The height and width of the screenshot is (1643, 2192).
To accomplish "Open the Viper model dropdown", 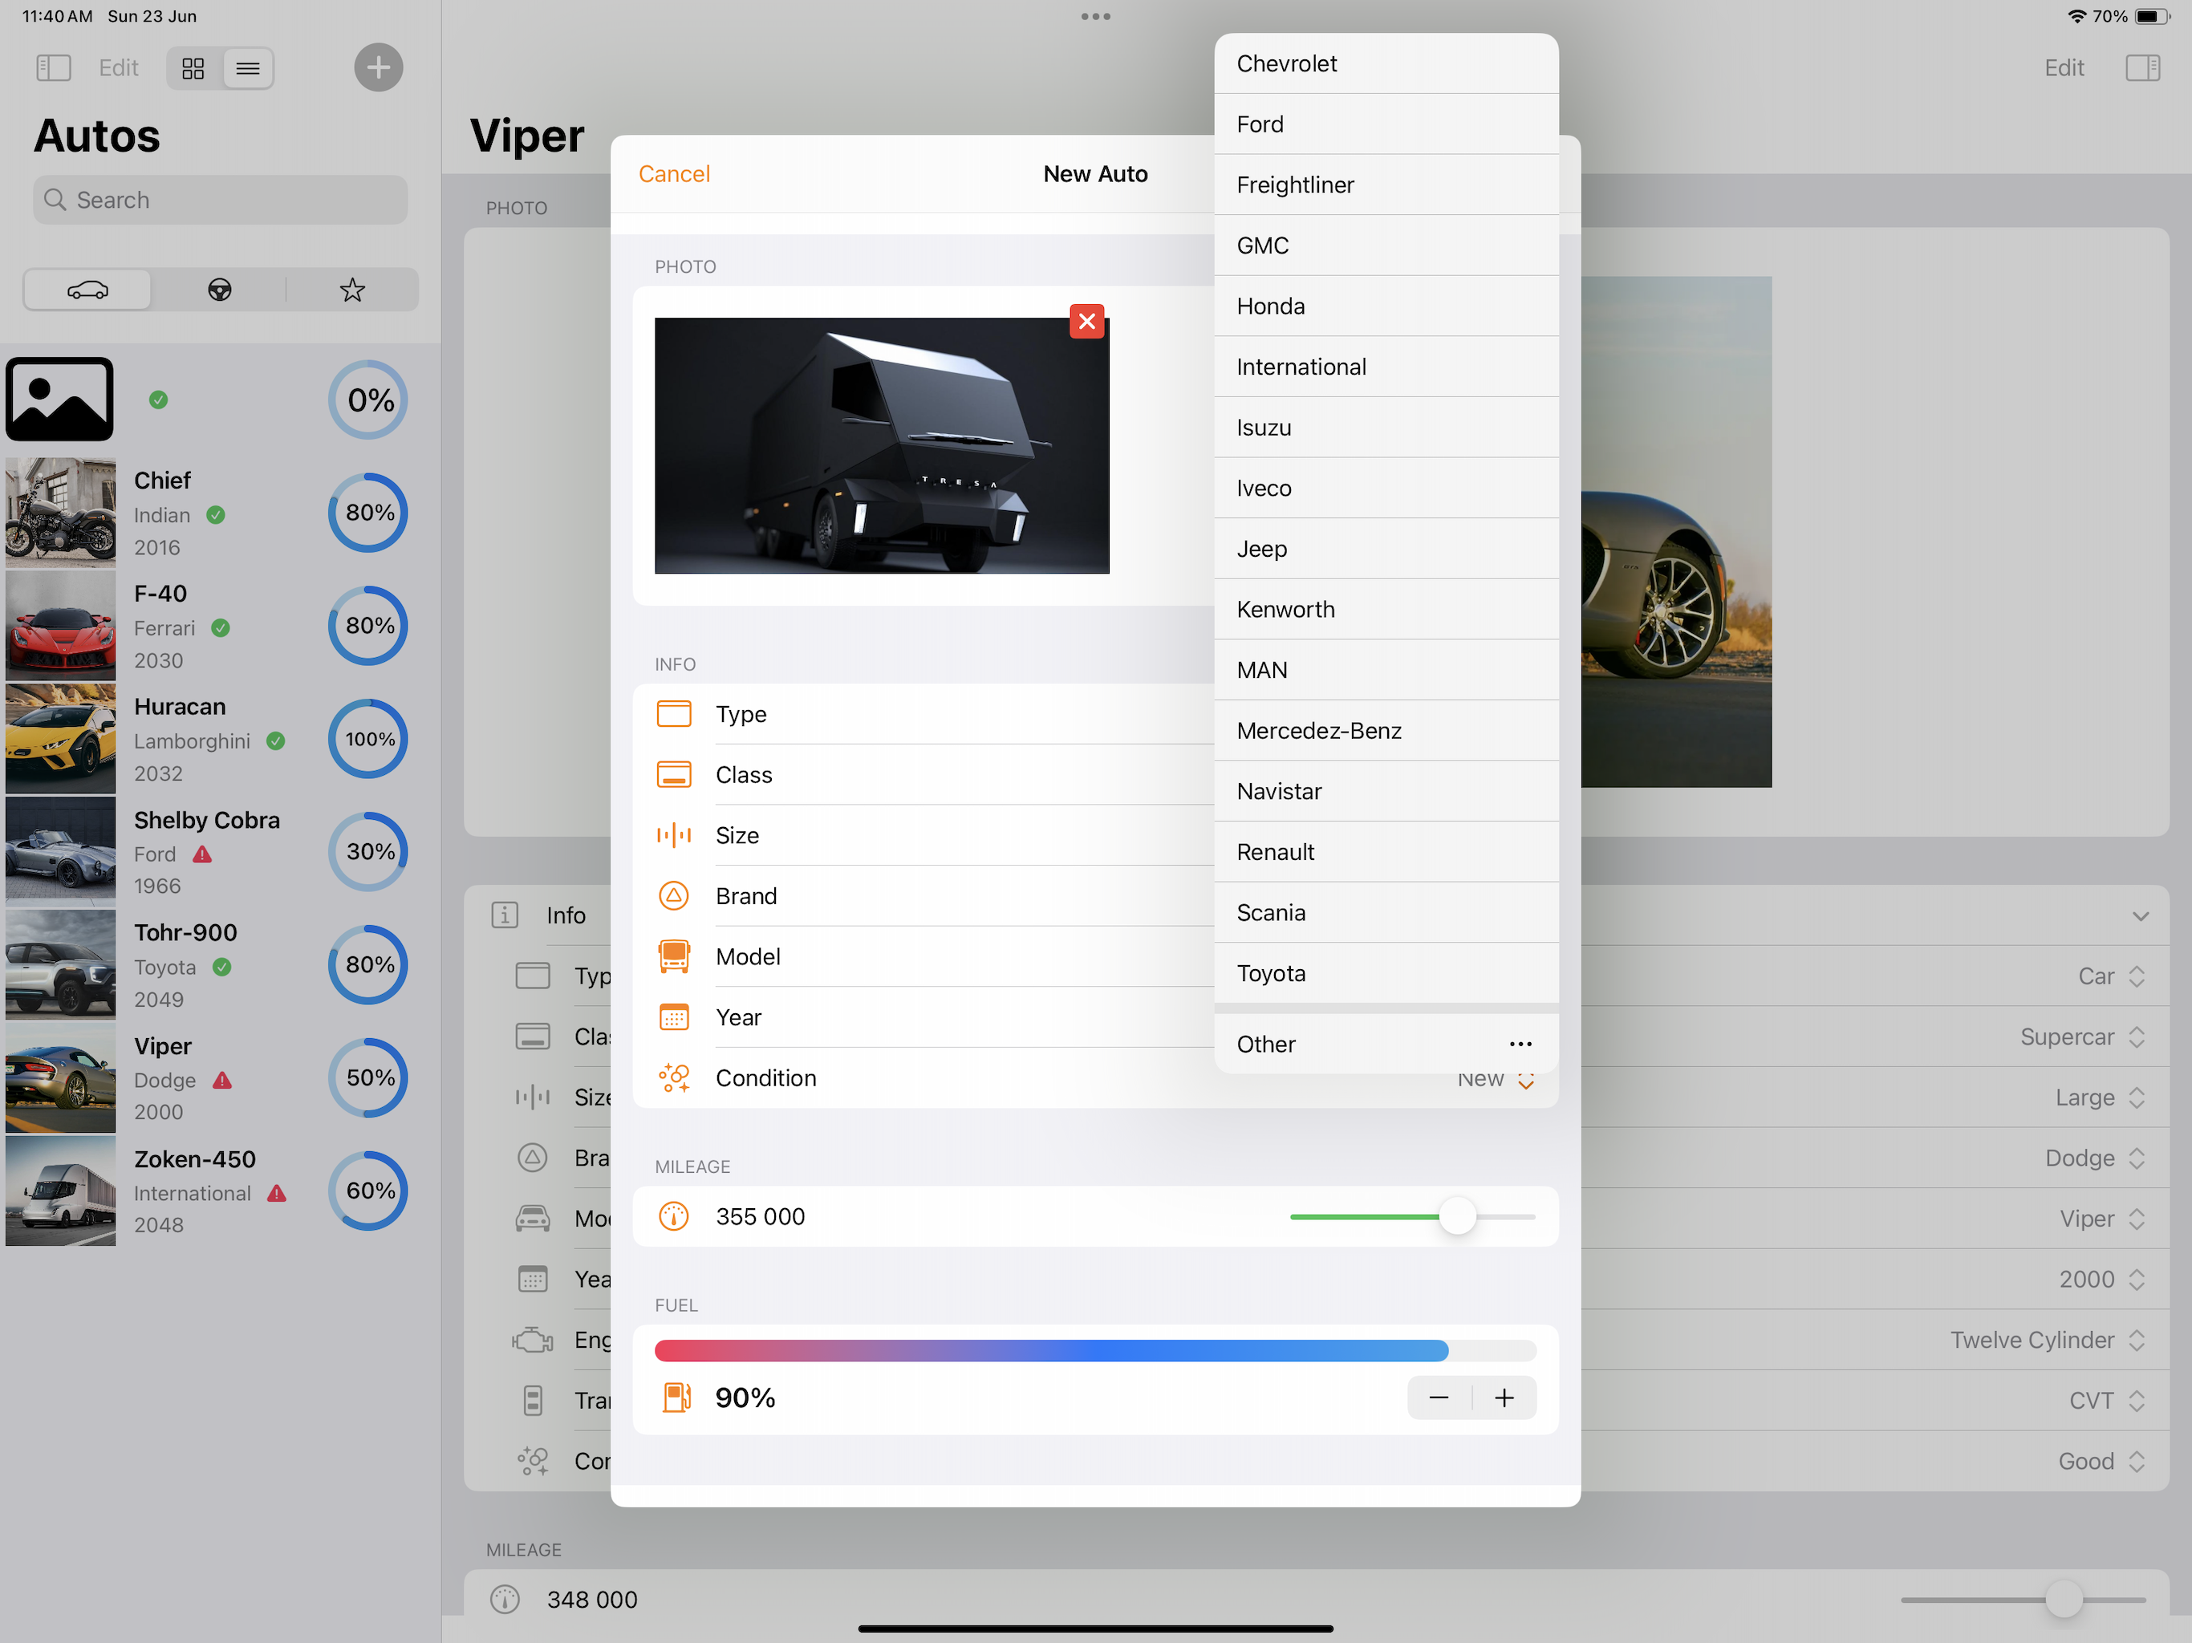I will [2102, 1219].
